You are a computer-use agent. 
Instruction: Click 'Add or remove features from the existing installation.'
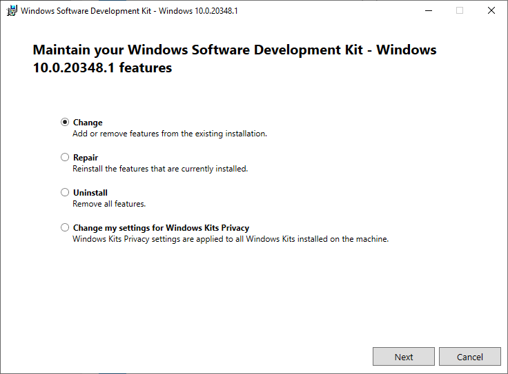tap(170, 134)
